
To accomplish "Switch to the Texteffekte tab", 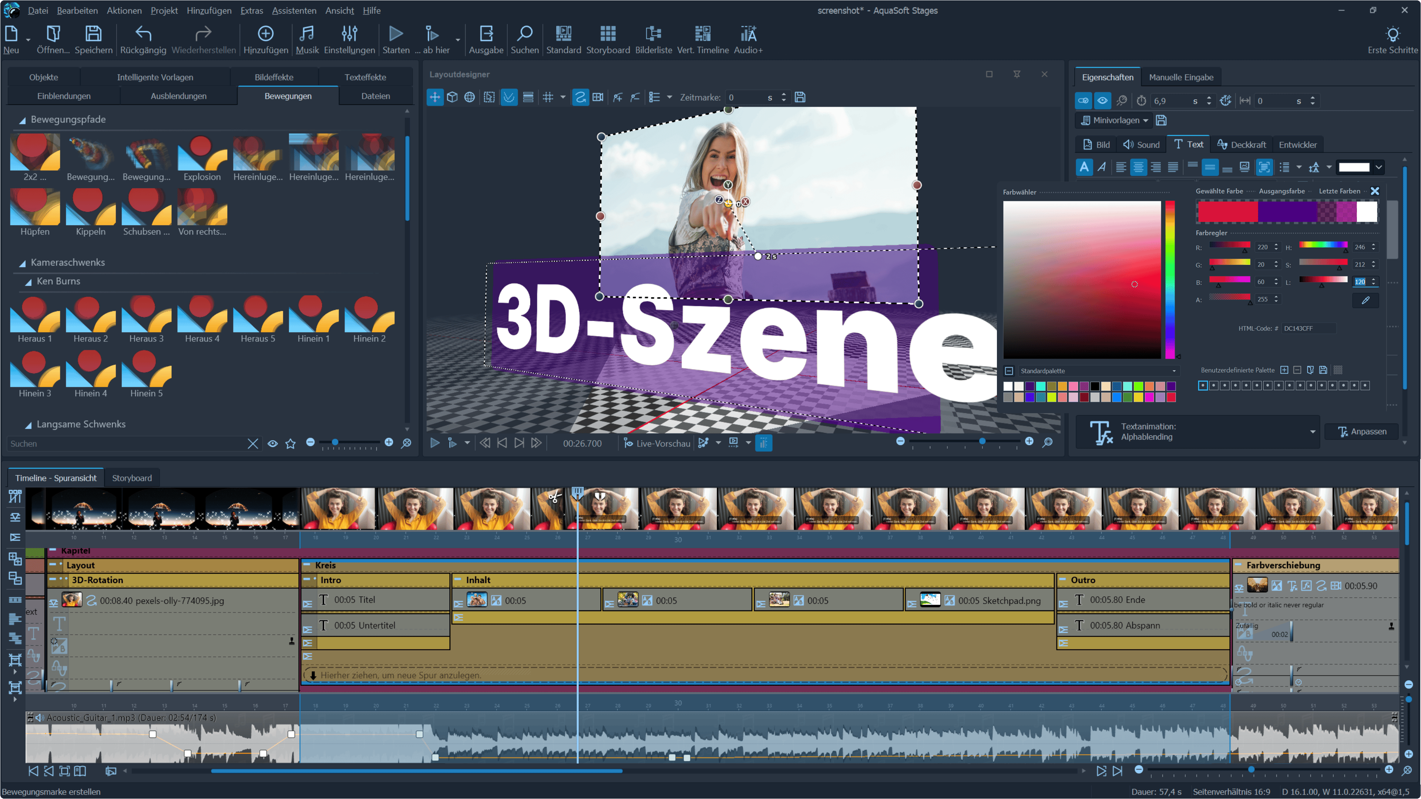I will coord(365,77).
